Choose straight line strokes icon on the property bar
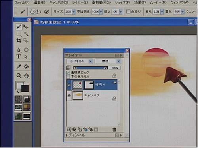Screen dimensions: 198x148 (39, 12)
